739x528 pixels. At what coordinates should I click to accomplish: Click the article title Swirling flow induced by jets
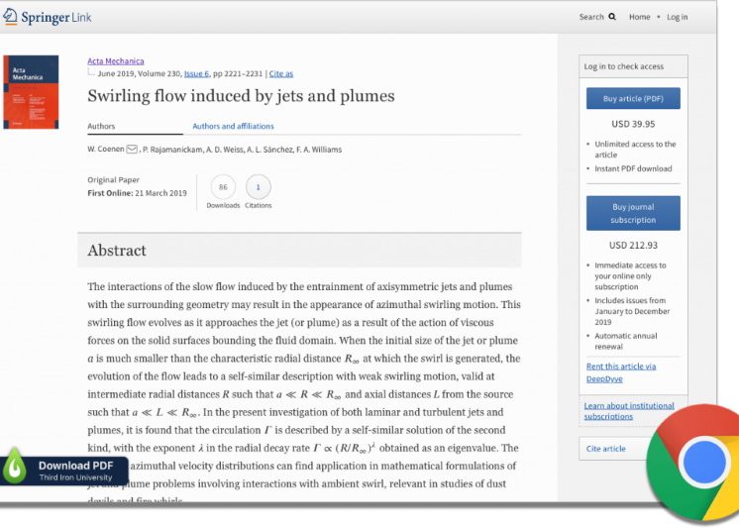pyautogui.click(x=241, y=96)
